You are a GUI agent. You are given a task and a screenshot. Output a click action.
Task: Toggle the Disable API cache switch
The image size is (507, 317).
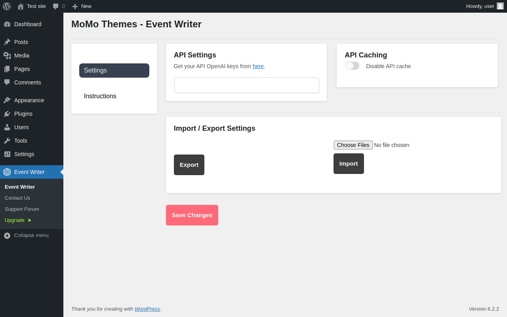coord(353,66)
